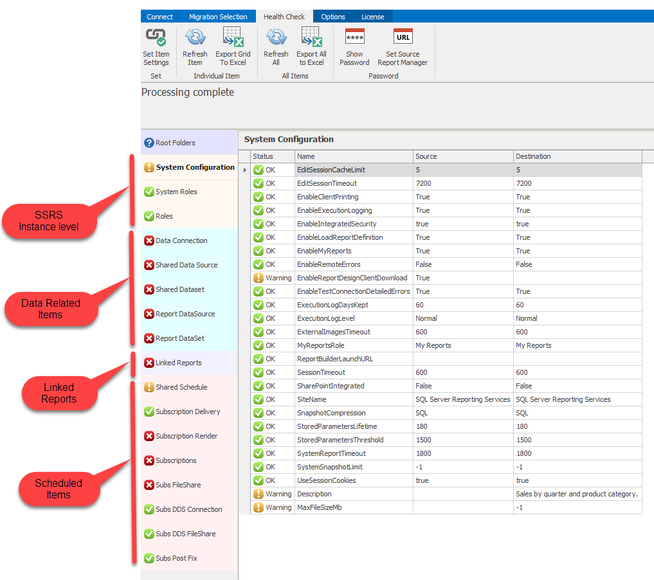
Task: Switch to Migration Selection tab
Action: point(218,17)
